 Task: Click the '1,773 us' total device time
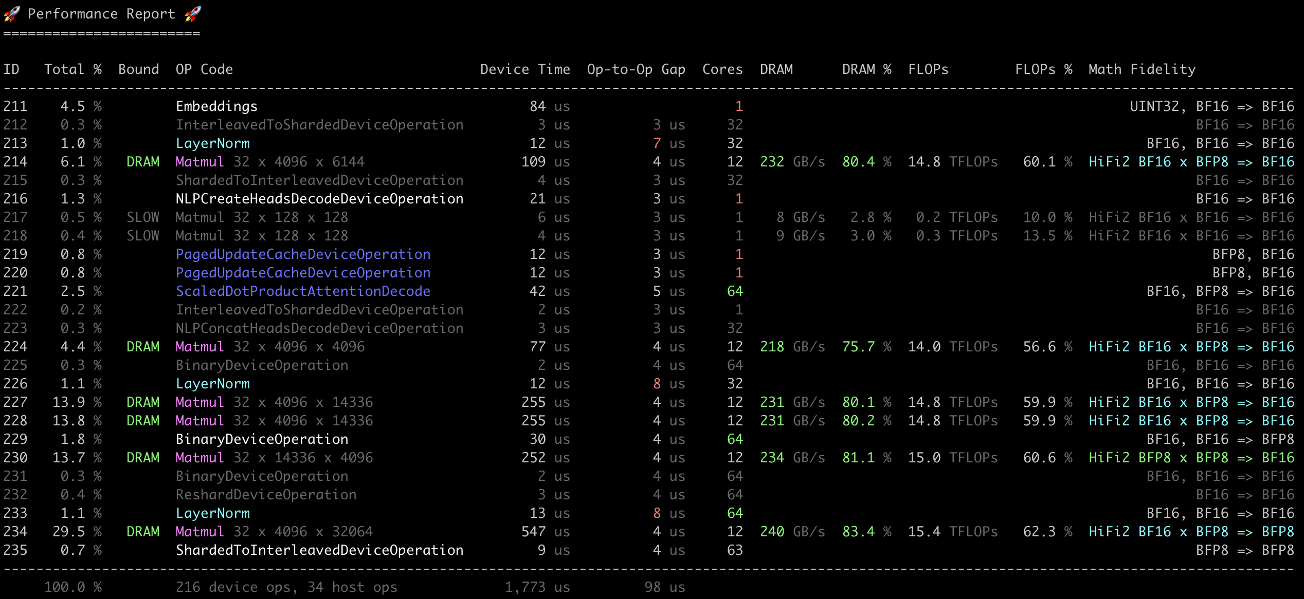[x=537, y=587]
